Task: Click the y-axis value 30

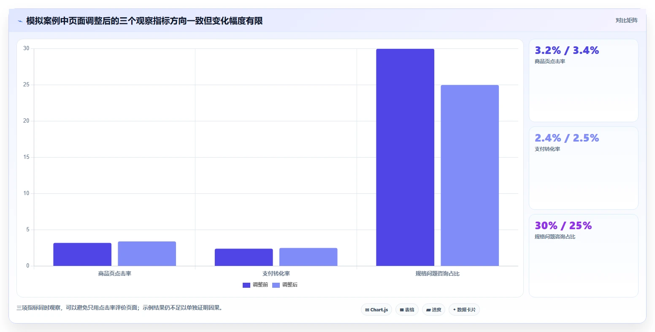Action: [x=27, y=48]
